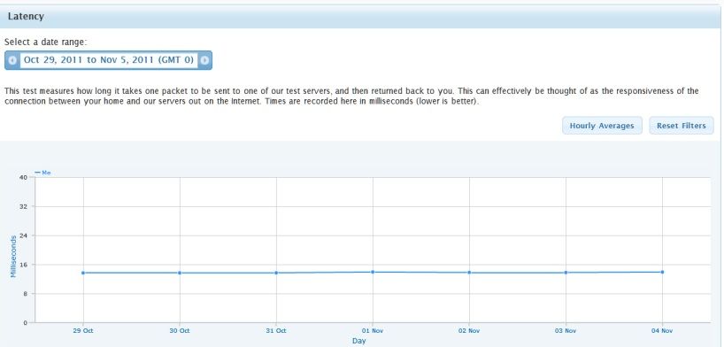Click the "01 Nov" axis label

click(373, 331)
